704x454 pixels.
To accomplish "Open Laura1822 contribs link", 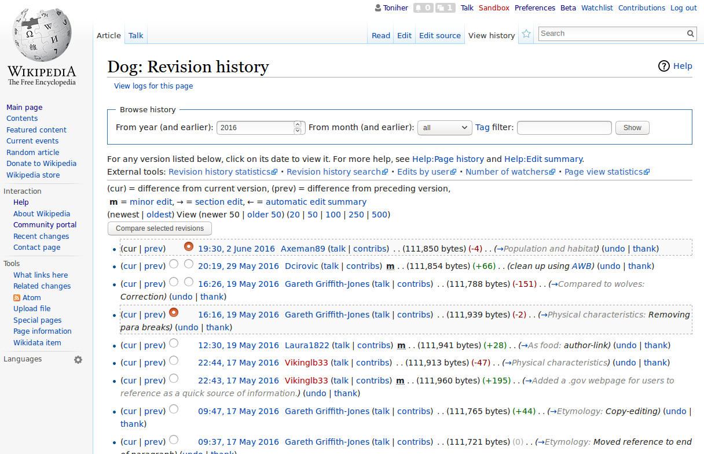I will pyautogui.click(x=373, y=345).
